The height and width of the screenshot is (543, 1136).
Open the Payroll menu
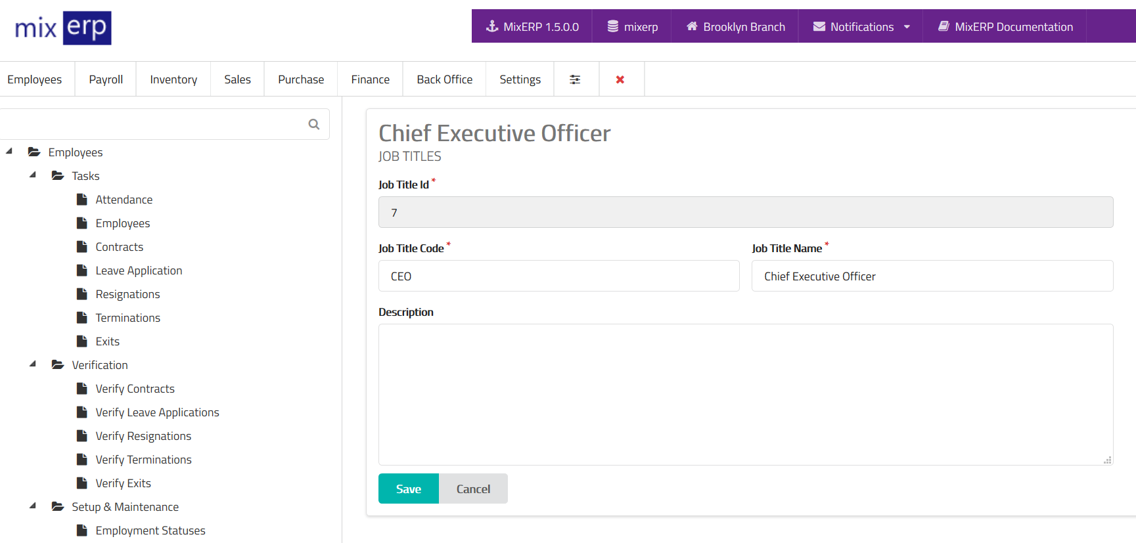[x=106, y=79]
